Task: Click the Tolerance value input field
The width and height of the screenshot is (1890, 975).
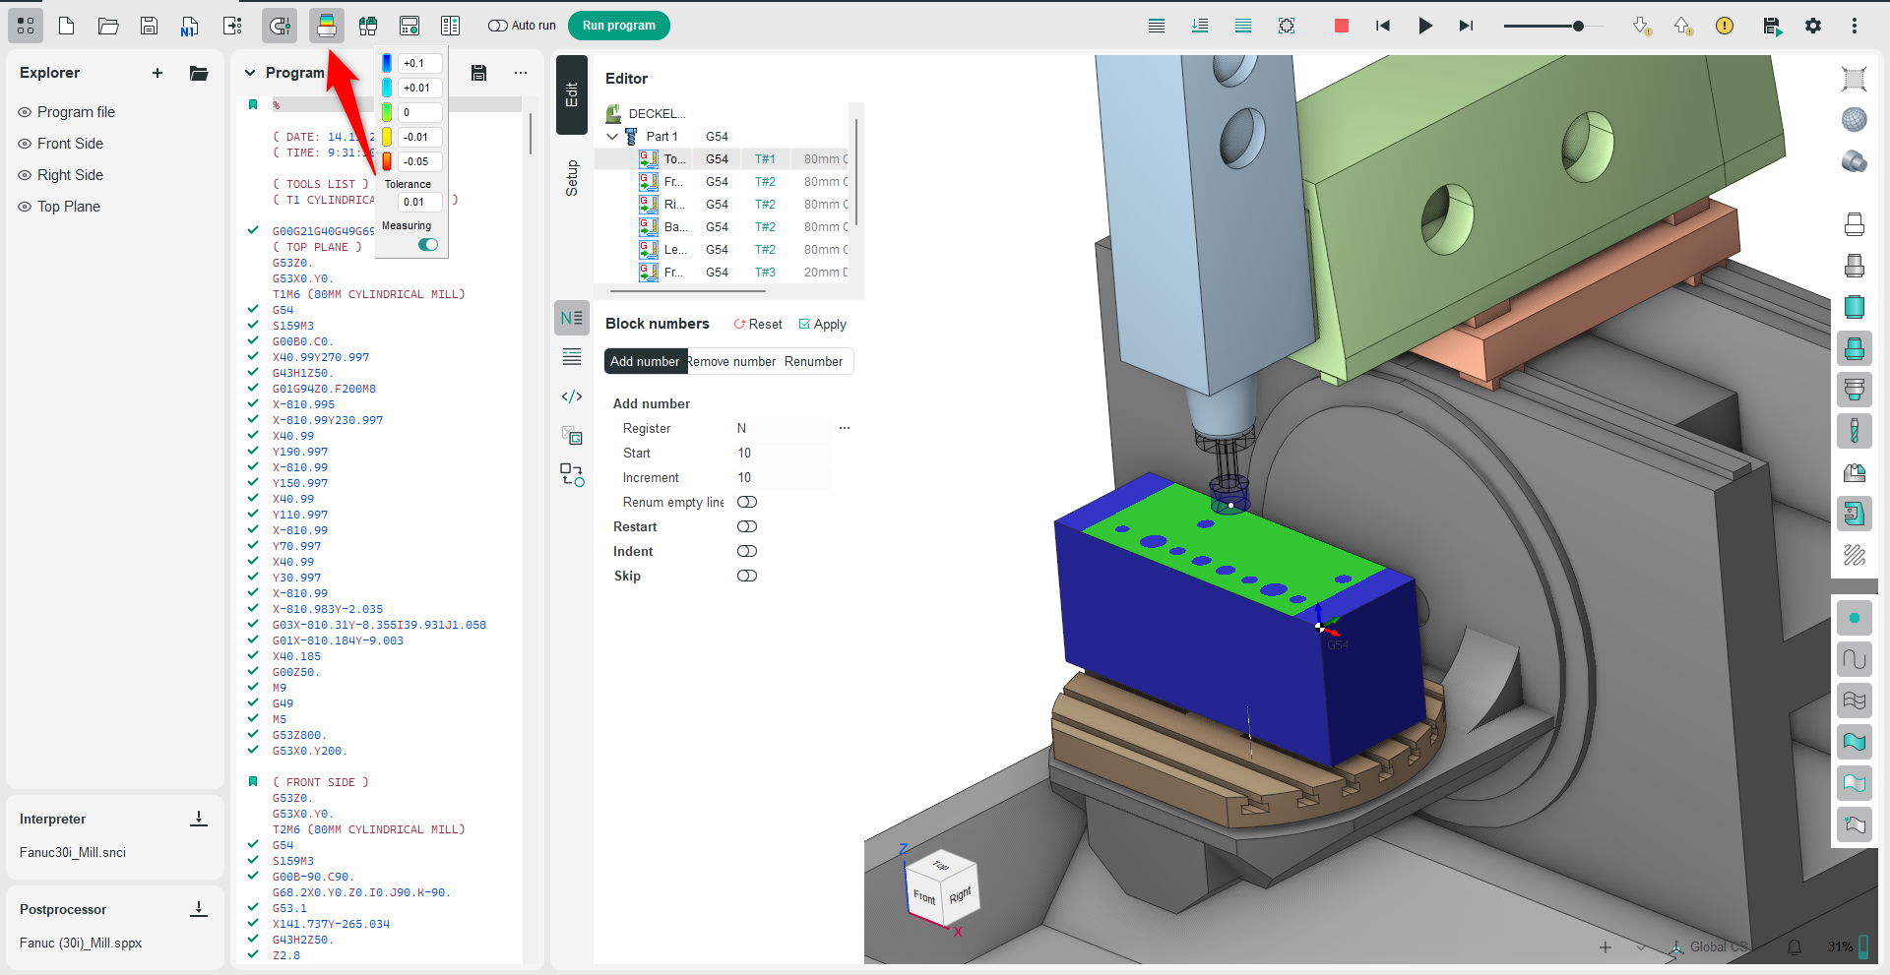Action: pyautogui.click(x=420, y=202)
